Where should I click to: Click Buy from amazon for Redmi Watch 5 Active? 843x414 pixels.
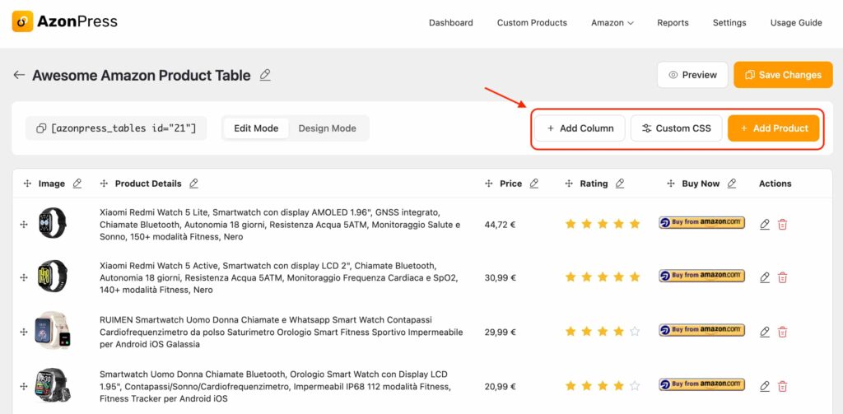pyautogui.click(x=701, y=276)
